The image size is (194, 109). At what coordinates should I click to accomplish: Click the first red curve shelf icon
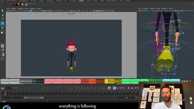(7, 4)
